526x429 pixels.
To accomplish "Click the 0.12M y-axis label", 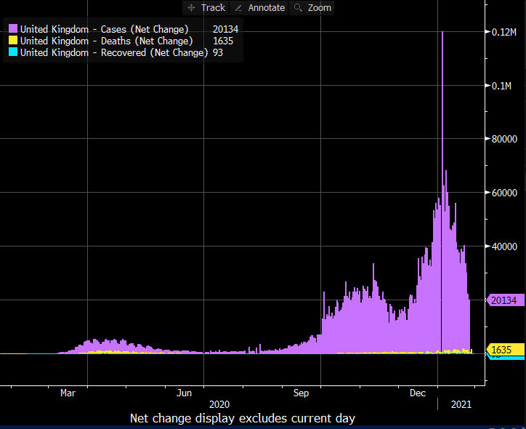I will tap(504, 32).
